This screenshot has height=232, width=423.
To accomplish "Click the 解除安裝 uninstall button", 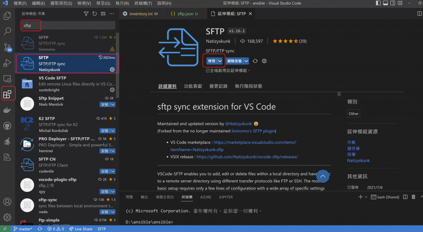I will pos(235,61).
